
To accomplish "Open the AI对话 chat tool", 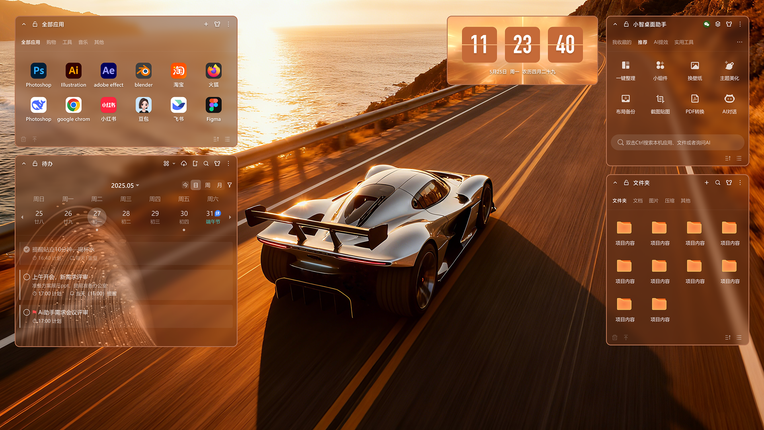I will (x=729, y=99).
